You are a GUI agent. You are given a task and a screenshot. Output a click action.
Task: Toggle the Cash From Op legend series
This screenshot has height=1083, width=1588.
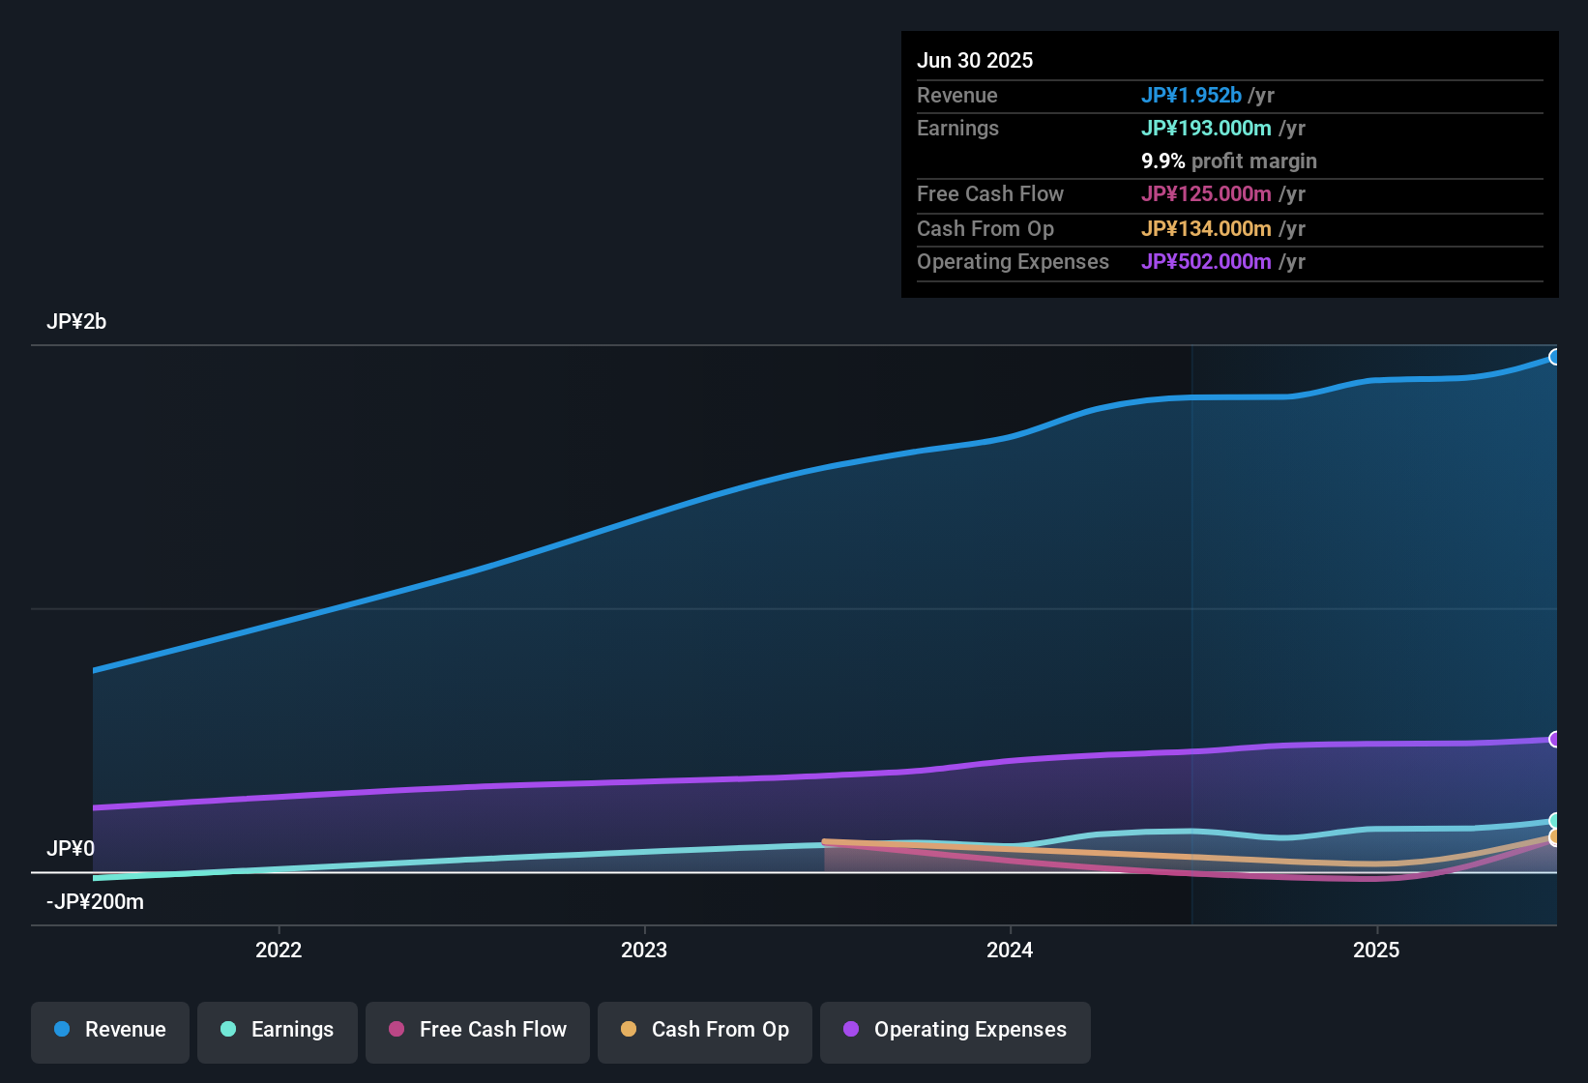[x=705, y=1031]
